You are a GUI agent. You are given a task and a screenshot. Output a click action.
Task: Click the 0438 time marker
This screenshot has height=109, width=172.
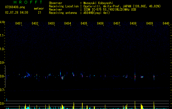[x=133, y=23]
